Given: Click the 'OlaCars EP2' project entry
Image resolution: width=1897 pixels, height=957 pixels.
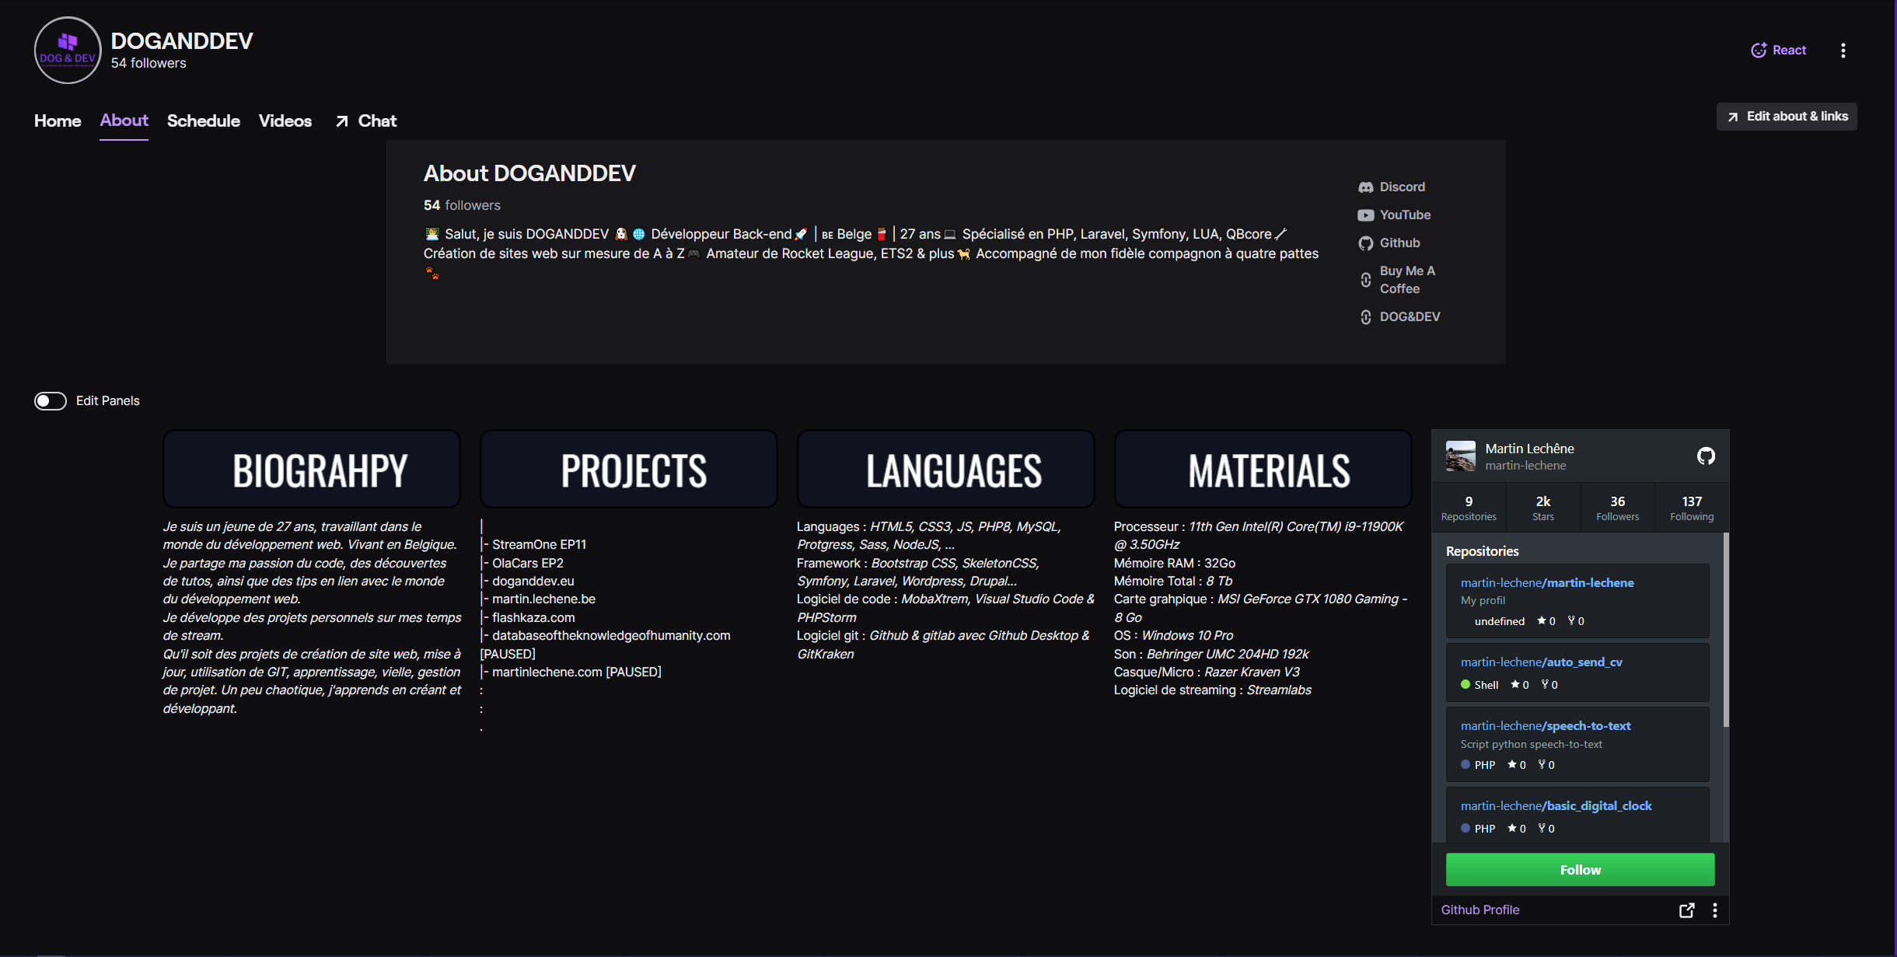Looking at the screenshot, I should click(527, 564).
